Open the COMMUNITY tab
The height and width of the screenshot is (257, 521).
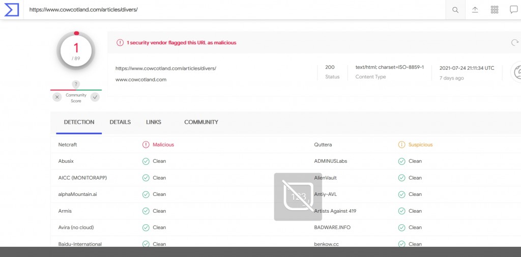pyautogui.click(x=201, y=122)
